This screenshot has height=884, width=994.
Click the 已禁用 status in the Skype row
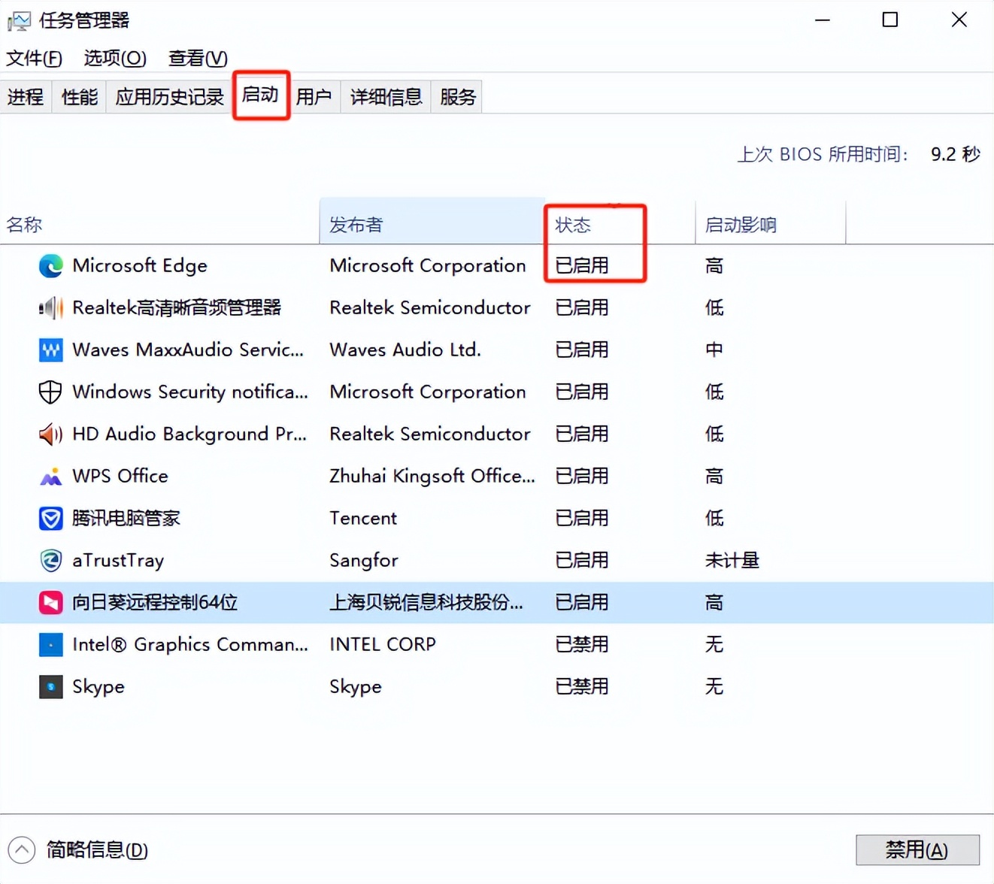pyautogui.click(x=582, y=686)
